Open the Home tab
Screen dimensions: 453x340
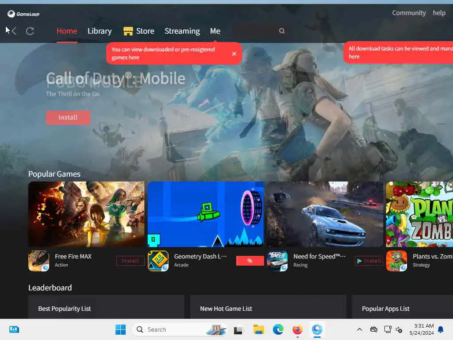(x=67, y=31)
